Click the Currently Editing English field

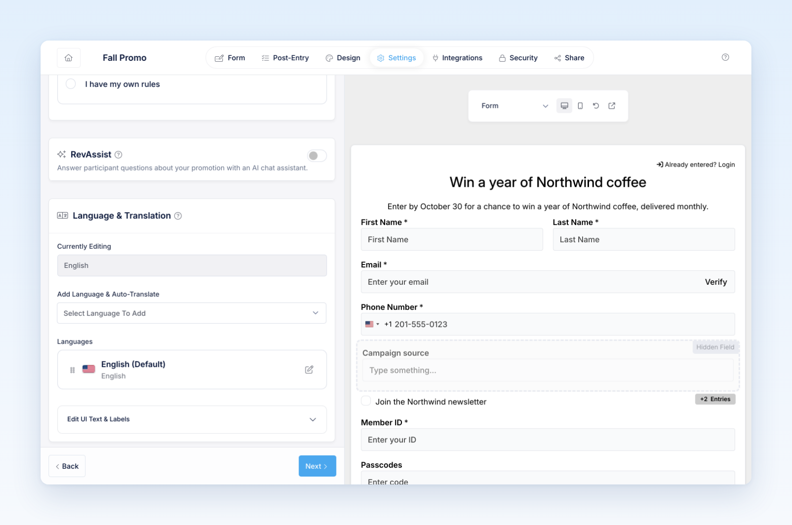coord(192,265)
